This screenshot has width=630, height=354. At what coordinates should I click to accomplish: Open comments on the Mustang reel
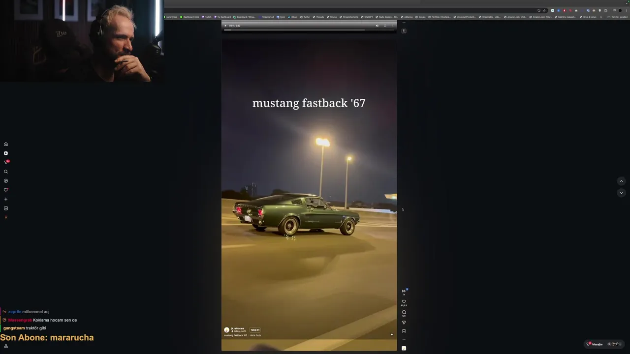pos(404,312)
